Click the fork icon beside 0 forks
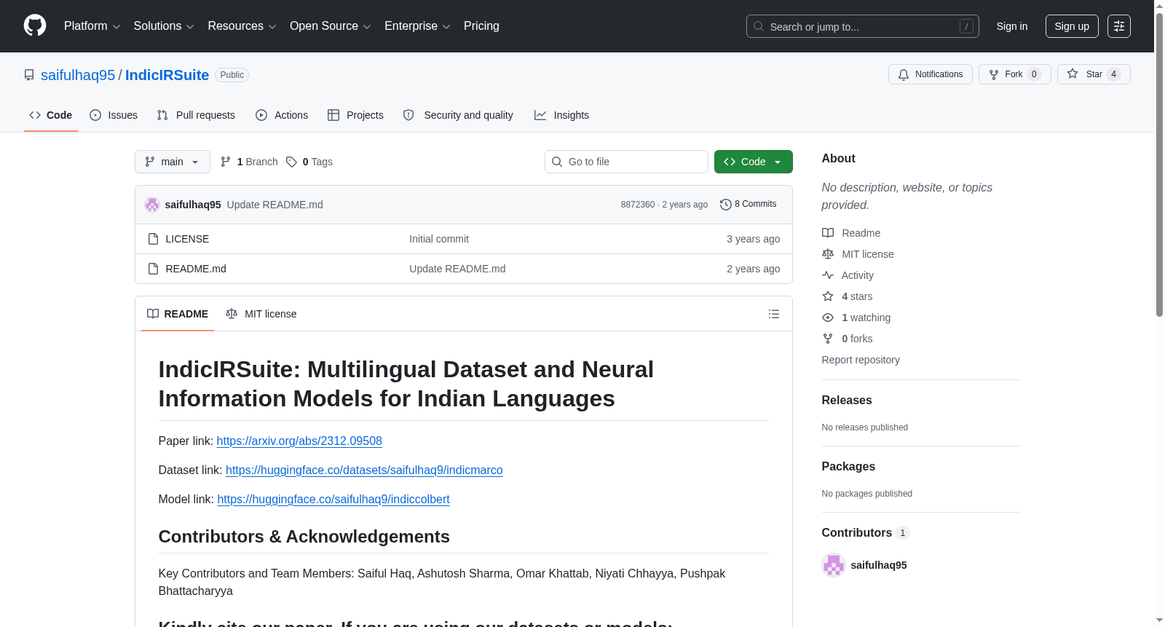The height and width of the screenshot is (627, 1165). 828,339
